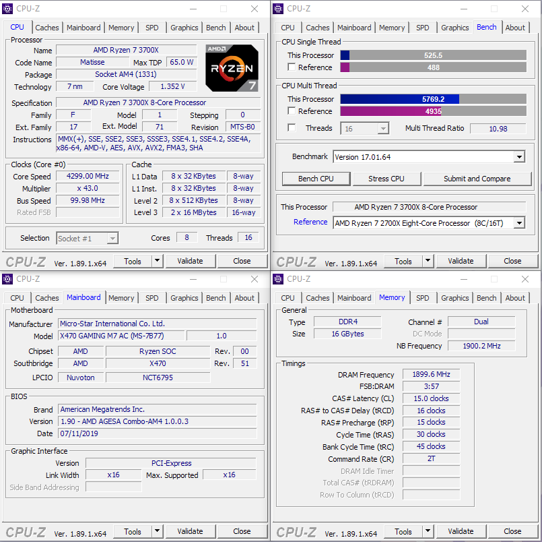Viewport: 542px width, 542px height.
Task: Click FSB:DRAM ratio value 3:57
Action: [x=432, y=386]
